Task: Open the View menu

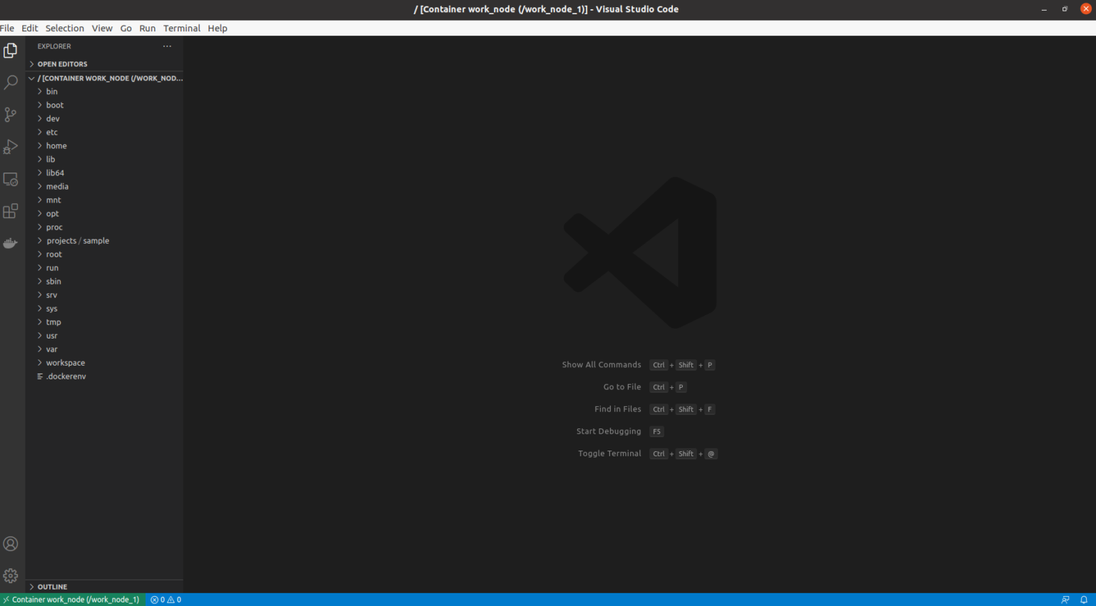Action: click(x=101, y=28)
